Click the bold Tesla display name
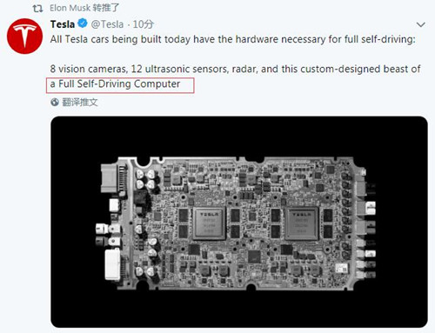The image size is (435, 333). pyautogui.click(x=63, y=24)
